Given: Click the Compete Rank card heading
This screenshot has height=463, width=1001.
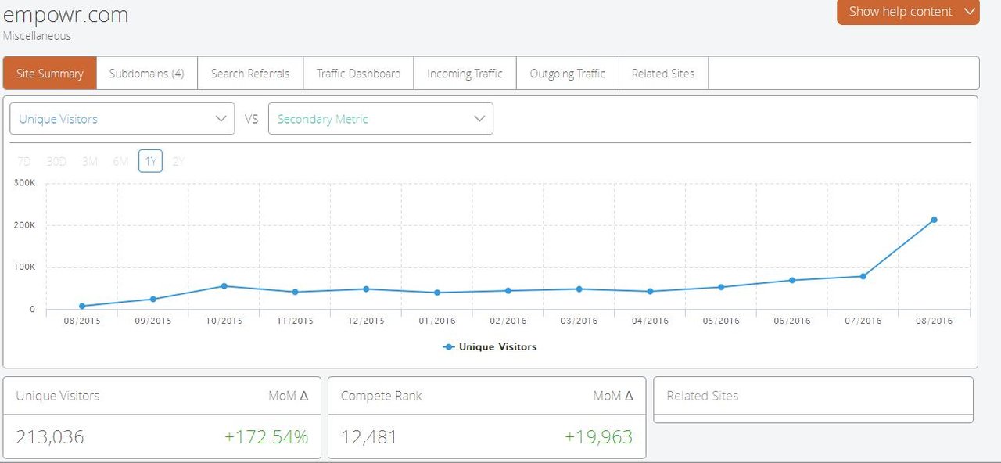Looking at the screenshot, I should point(382,396).
